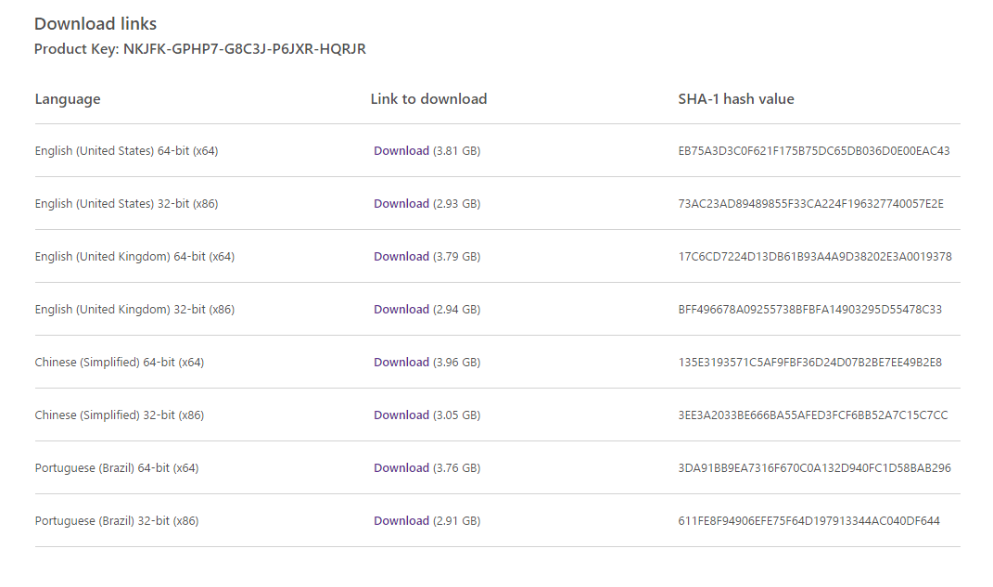Image resolution: width=993 pixels, height=587 pixels.
Task: Click the SHA-1 hash starting with 73AC23AD
Action: click(x=810, y=203)
